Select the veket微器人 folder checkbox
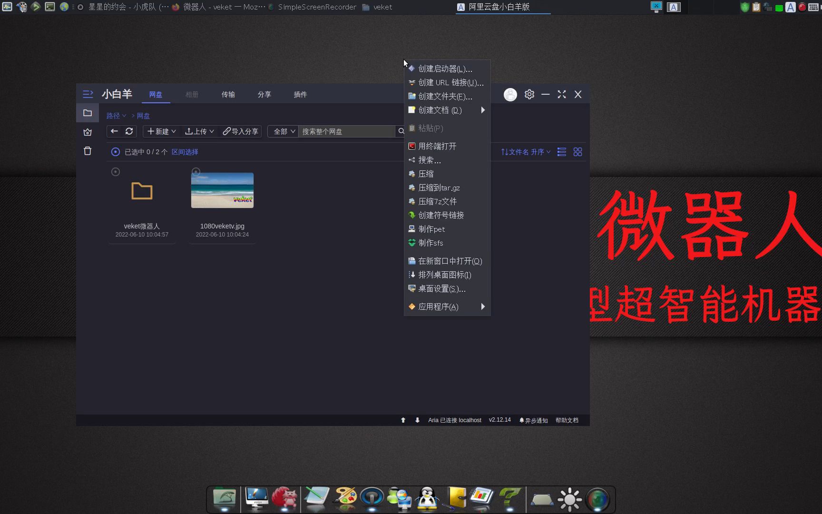Screen dimensions: 822x514 pyautogui.click(x=116, y=172)
